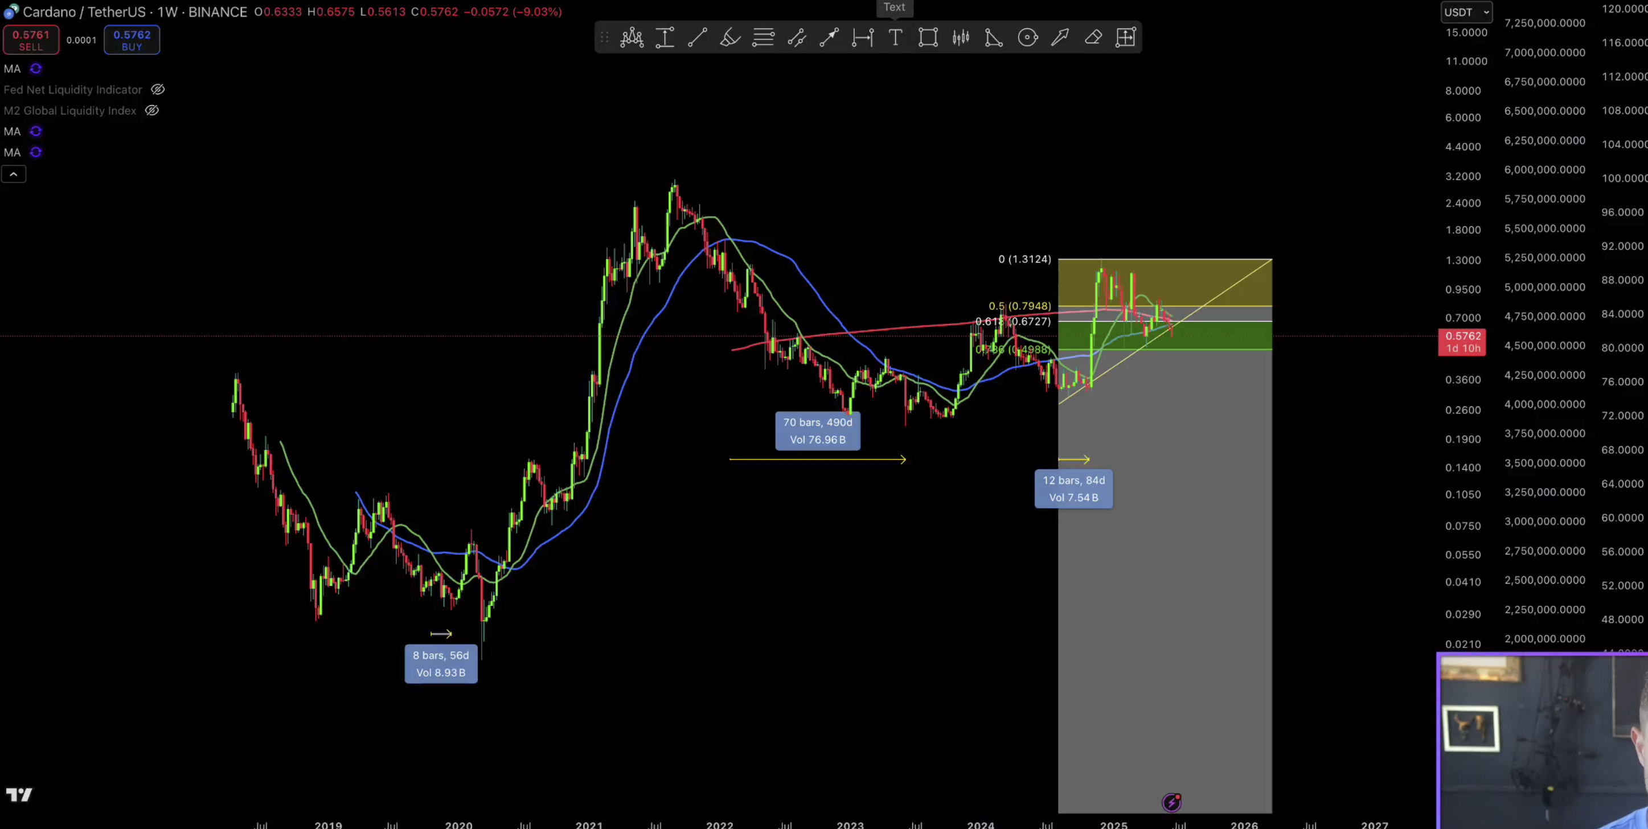Show the M2 Global Liquidity Index
The height and width of the screenshot is (829, 1648).
tap(151, 110)
